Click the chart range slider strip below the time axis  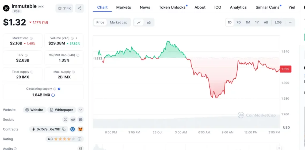pyautogui.click(x=186, y=147)
